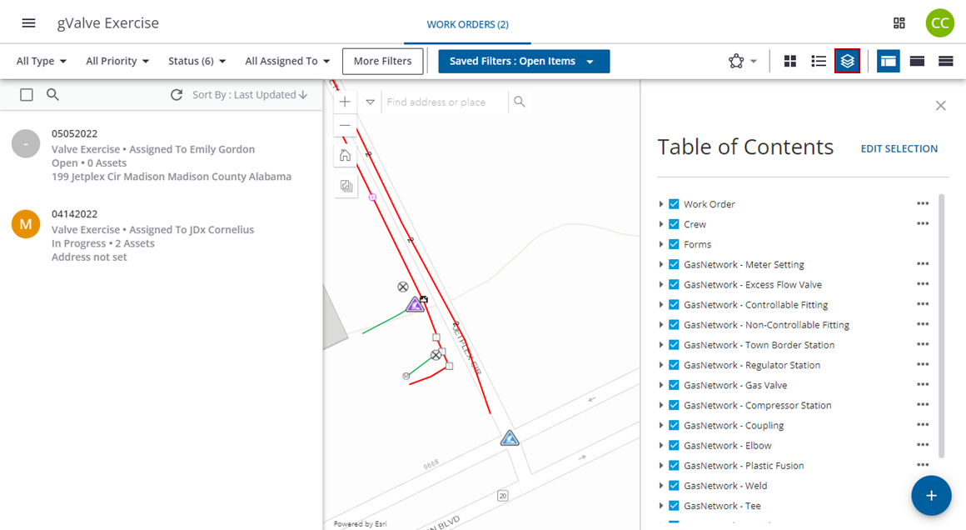Refresh the work order list
Viewport: 966px width, 530px height.
[x=177, y=94]
